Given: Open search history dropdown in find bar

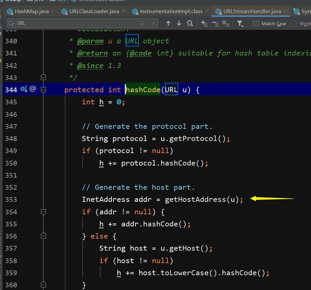Looking at the screenshot, I should [x=11, y=24].
